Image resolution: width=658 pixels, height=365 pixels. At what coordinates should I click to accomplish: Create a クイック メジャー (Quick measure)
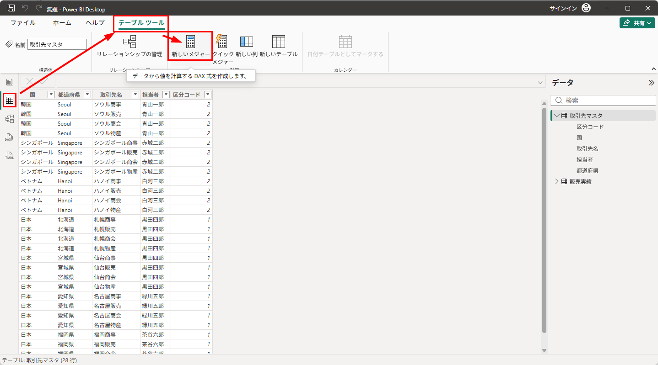pyautogui.click(x=223, y=49)
